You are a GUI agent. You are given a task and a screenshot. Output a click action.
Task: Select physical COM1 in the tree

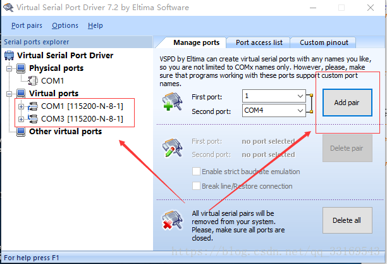pos(52,81)
